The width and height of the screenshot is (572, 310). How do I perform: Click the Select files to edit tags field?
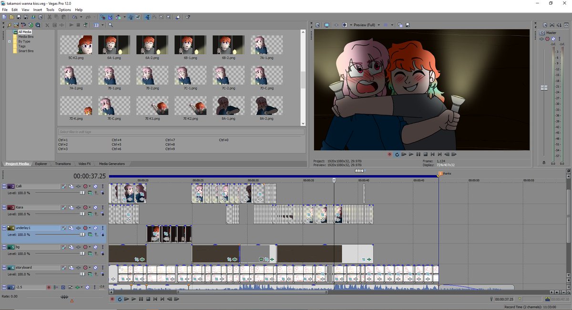[181, 131]
